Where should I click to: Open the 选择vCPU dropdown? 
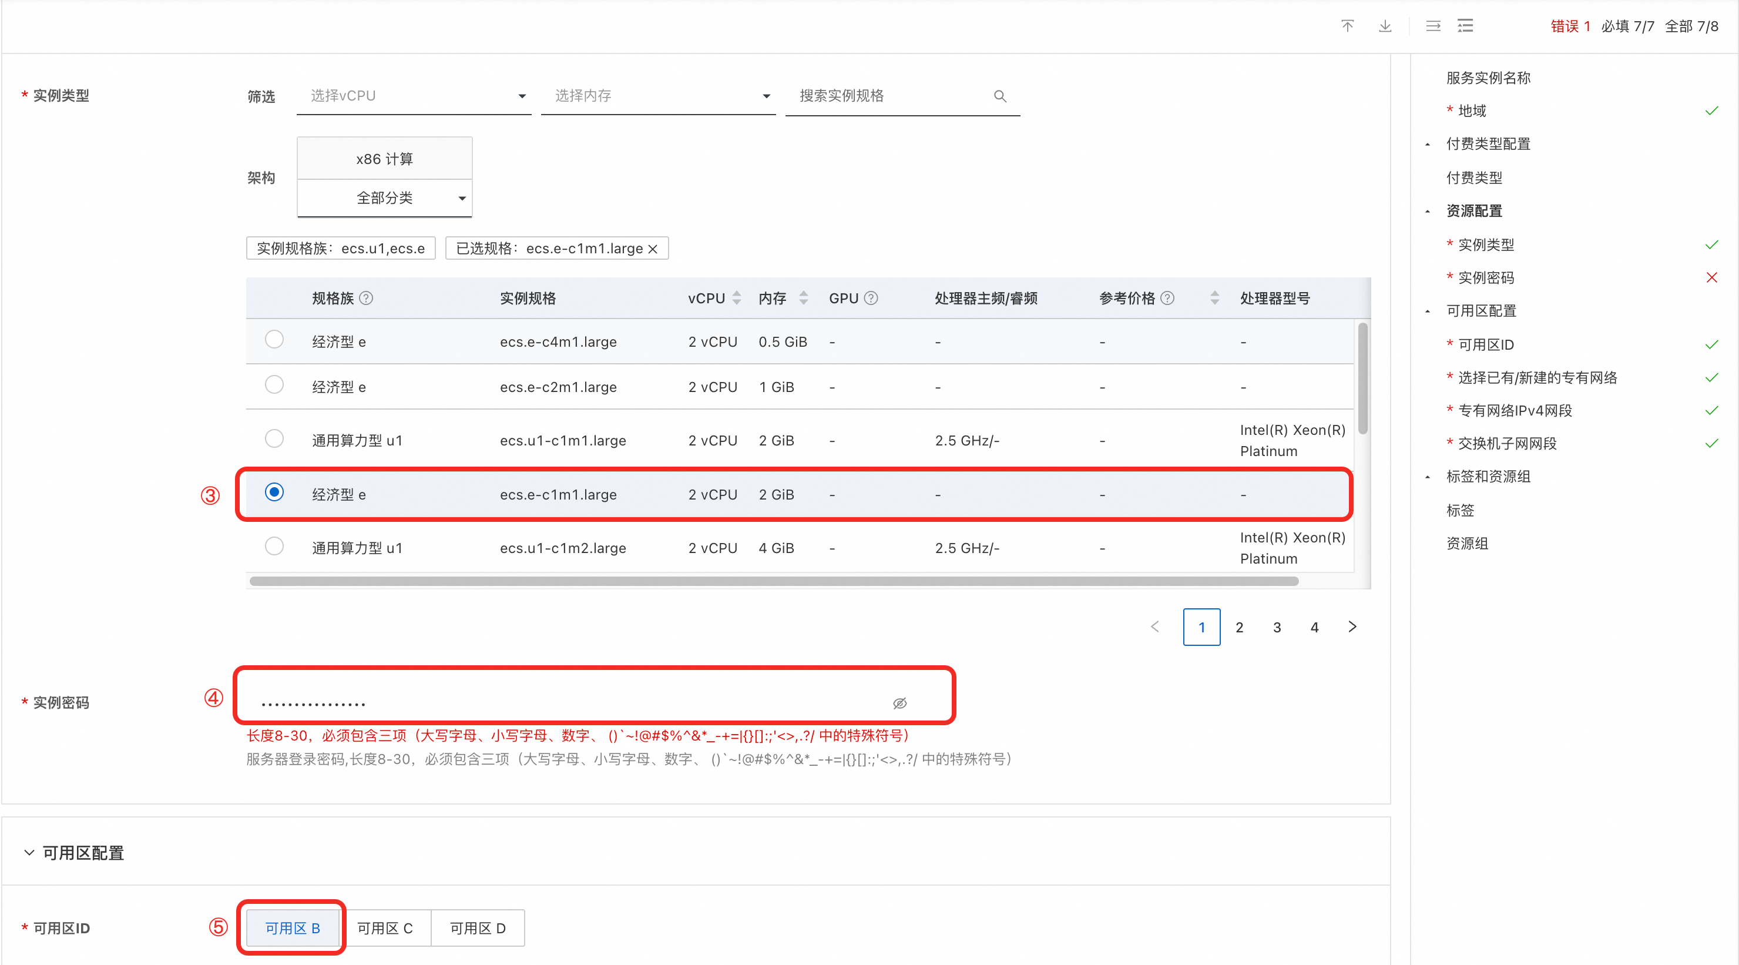(x=414, y=96)
